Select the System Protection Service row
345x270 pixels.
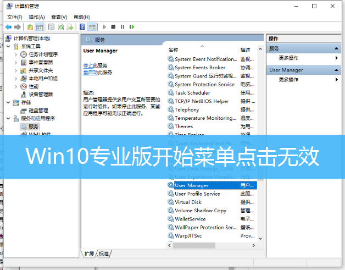(x=212, y=84)
